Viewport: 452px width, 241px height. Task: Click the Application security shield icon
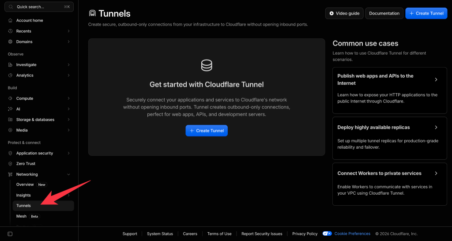pyautogui.click(x=11, y=153)
